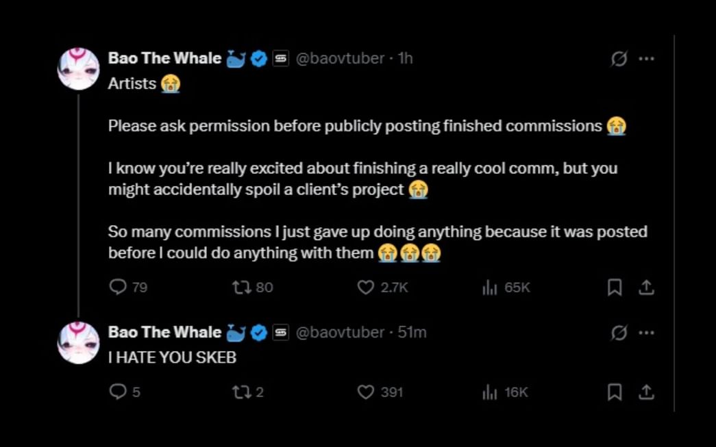Click Bao The Whale's profile avatar

click(x=78, y=68)
